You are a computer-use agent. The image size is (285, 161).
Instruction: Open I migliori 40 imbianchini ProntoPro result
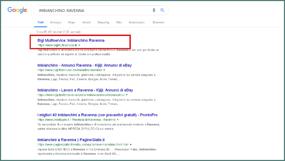click(98, 115)
